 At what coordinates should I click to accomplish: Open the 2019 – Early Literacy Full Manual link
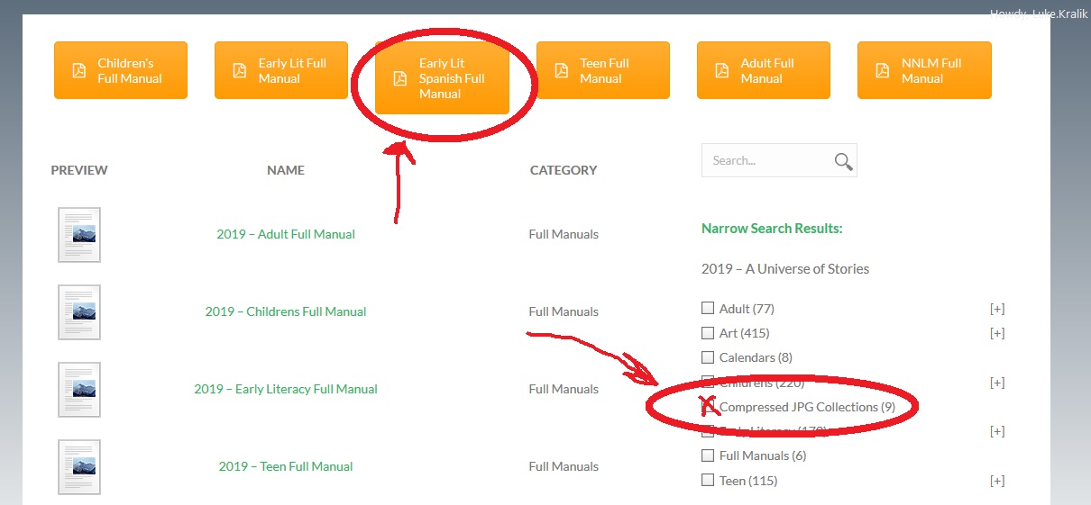(286, 389)
